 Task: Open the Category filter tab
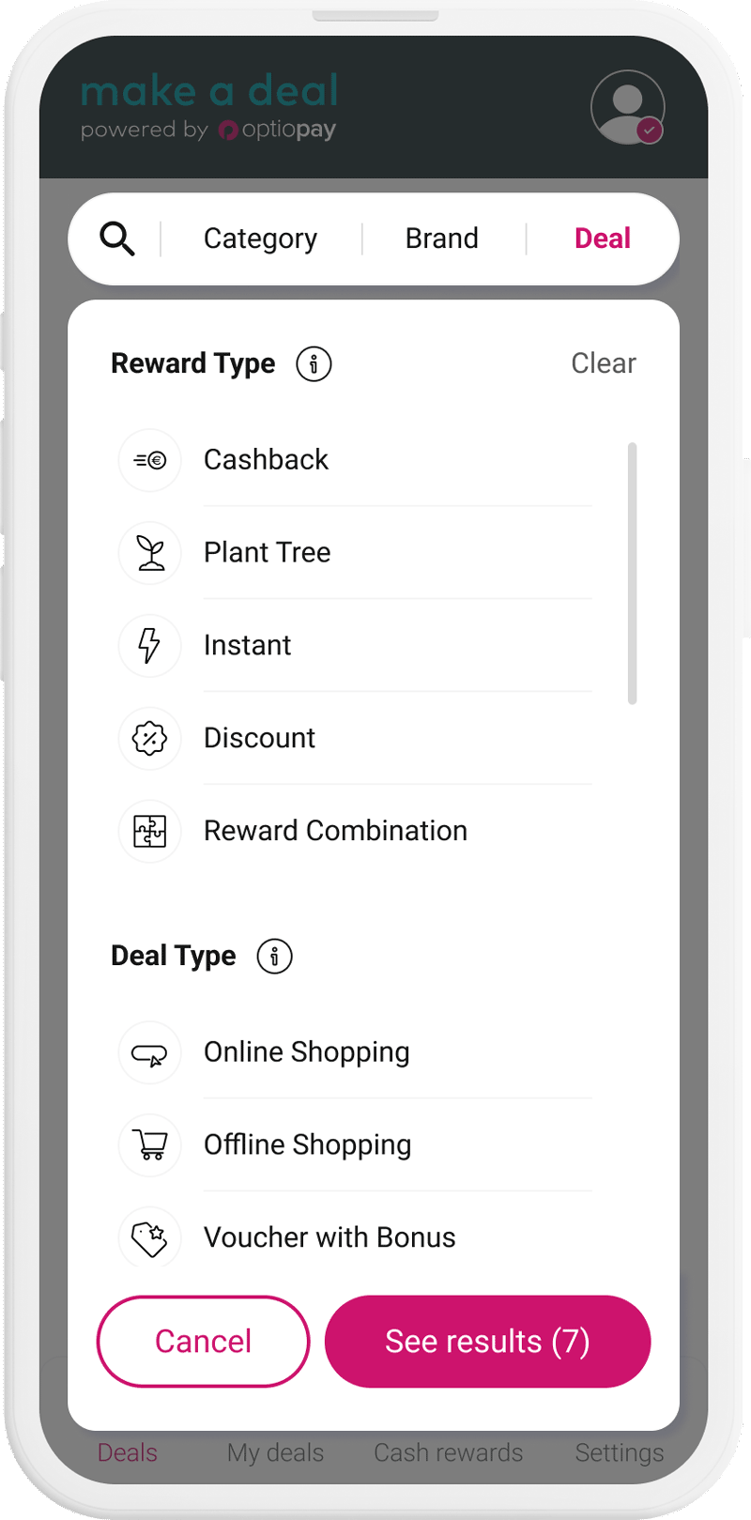pos(260,238)
